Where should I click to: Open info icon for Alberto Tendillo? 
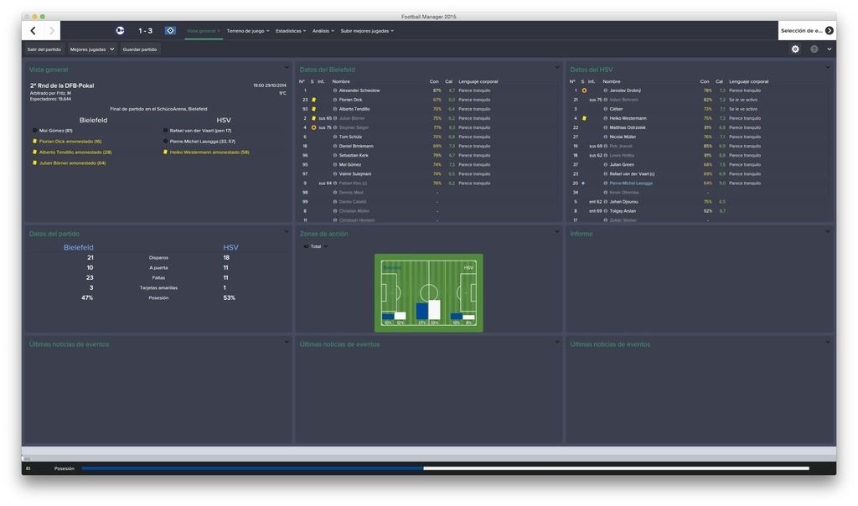click(x=335, y=110)
